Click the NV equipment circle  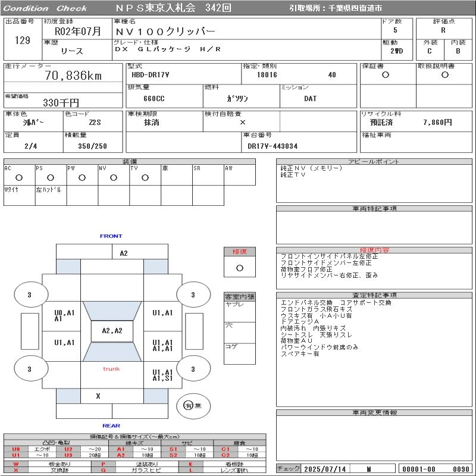[x=114, y=177]
